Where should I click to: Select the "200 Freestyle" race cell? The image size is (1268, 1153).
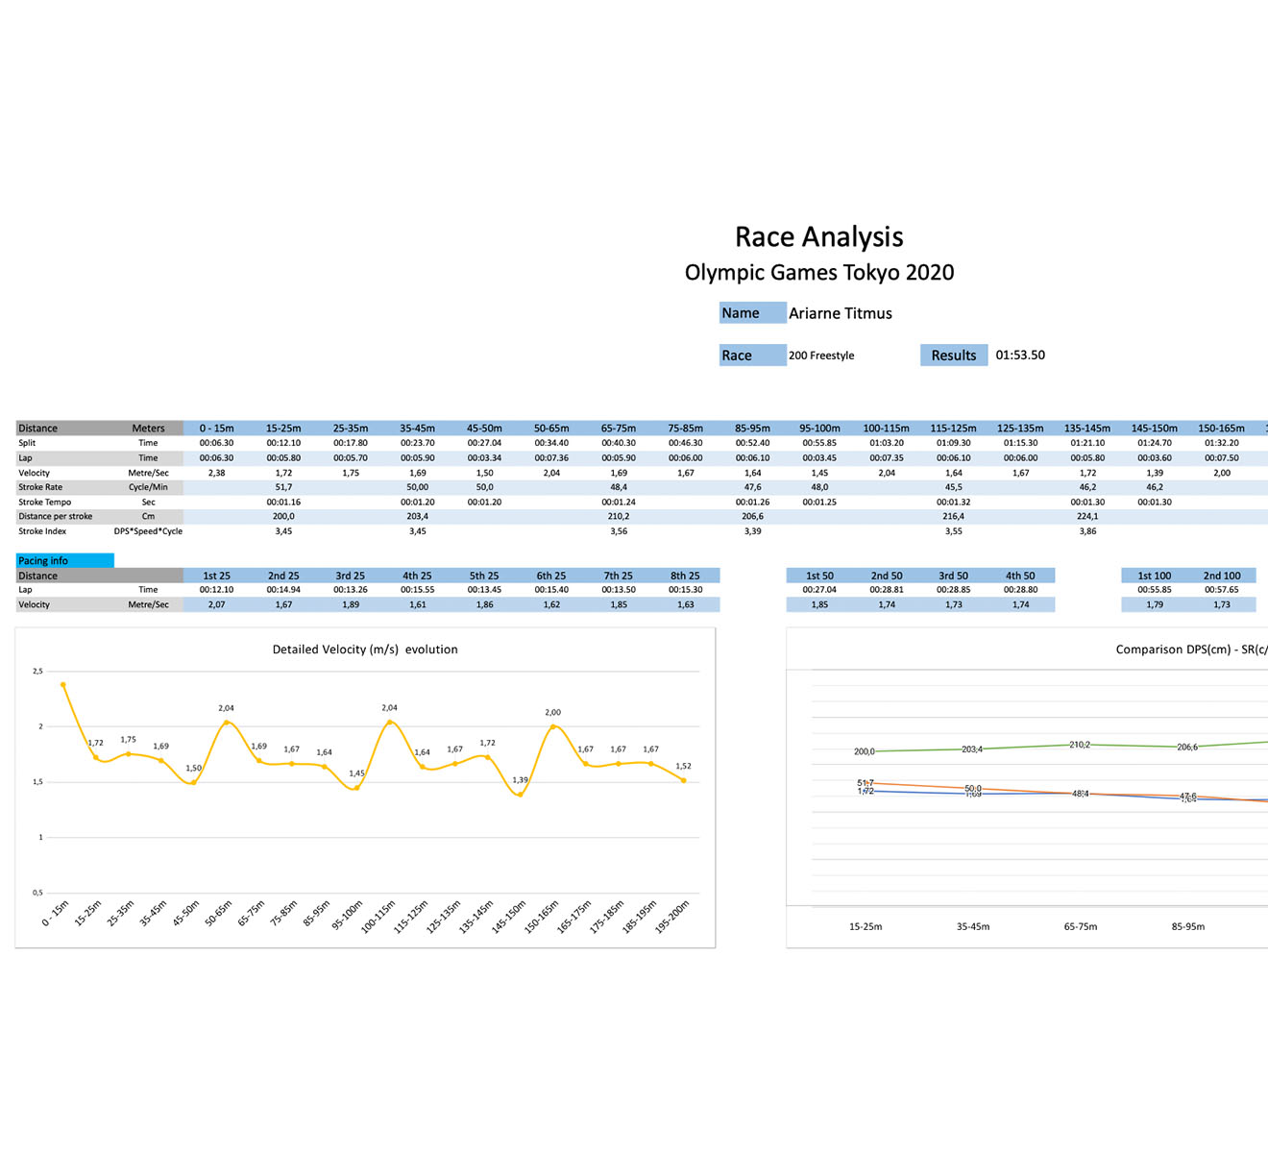[x=821, y=356]
